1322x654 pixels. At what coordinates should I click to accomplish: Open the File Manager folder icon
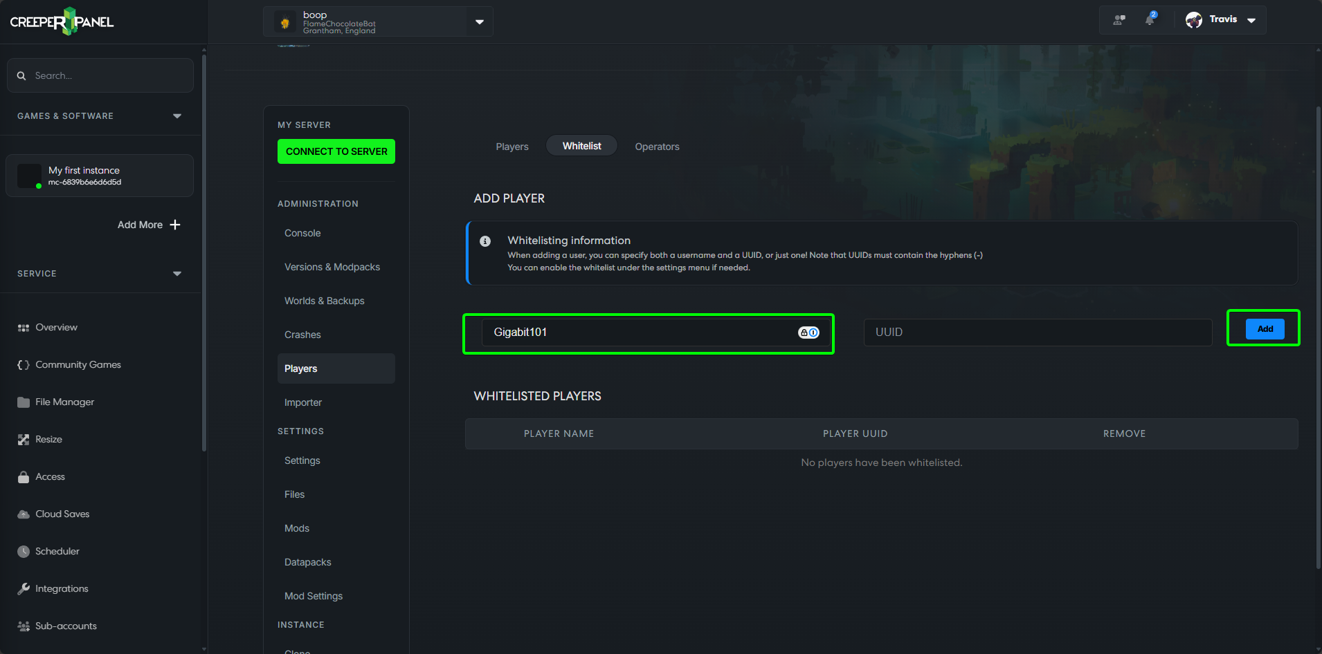(23, 402)
